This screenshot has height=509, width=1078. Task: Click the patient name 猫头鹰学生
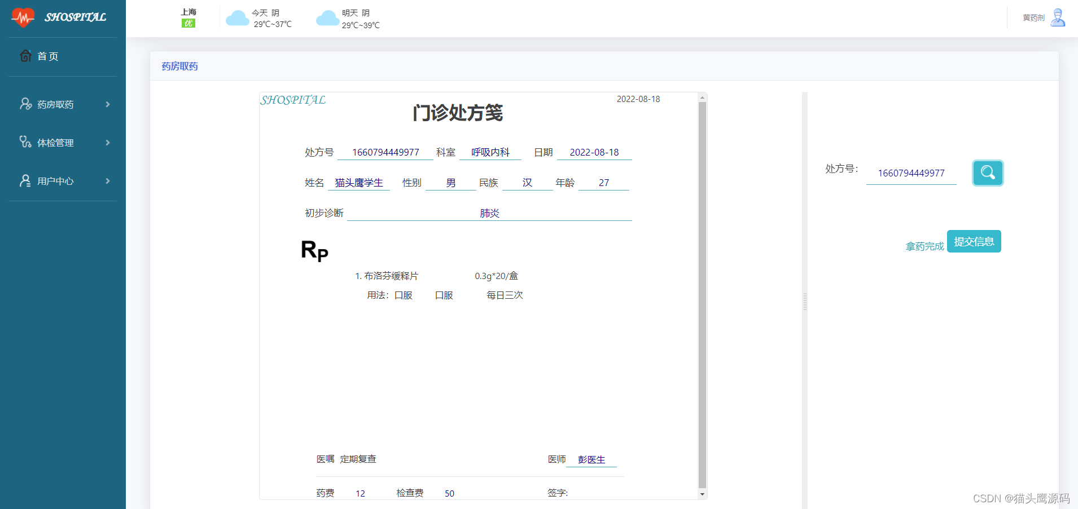(359, 183)
